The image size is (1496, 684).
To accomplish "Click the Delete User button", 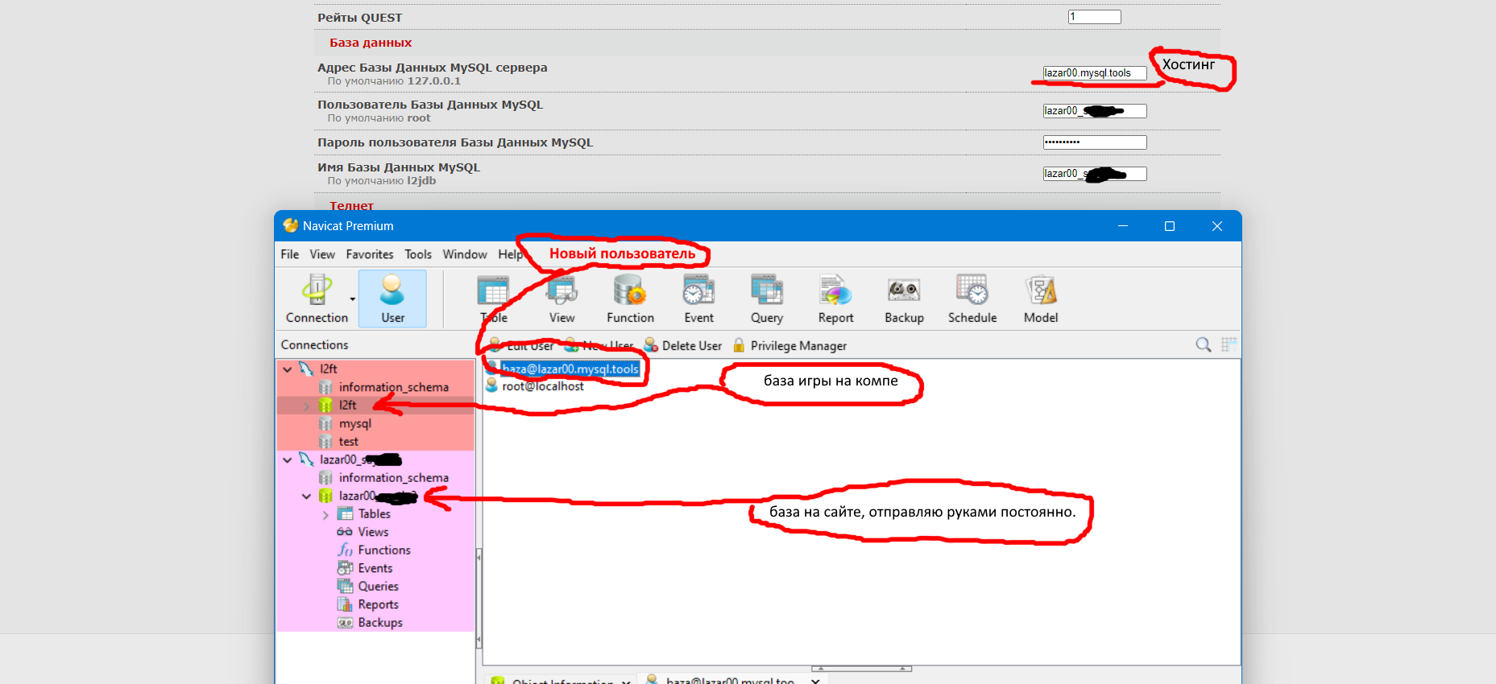I will (x=683, y=345).
